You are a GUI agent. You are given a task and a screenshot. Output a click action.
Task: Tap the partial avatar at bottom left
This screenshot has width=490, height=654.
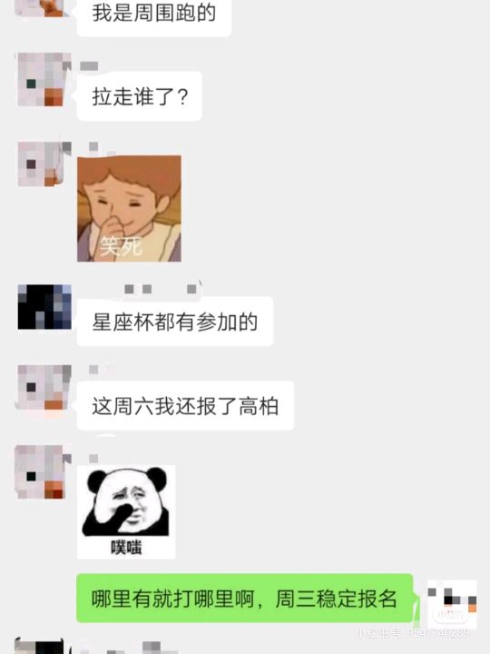point(43,646)
